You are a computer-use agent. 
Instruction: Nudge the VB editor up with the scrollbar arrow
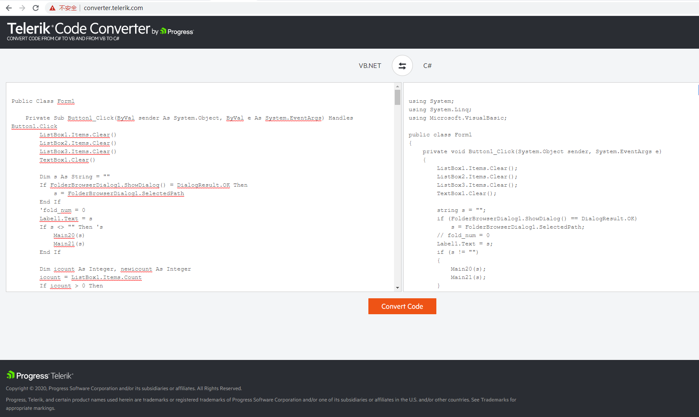coord(397,86)
